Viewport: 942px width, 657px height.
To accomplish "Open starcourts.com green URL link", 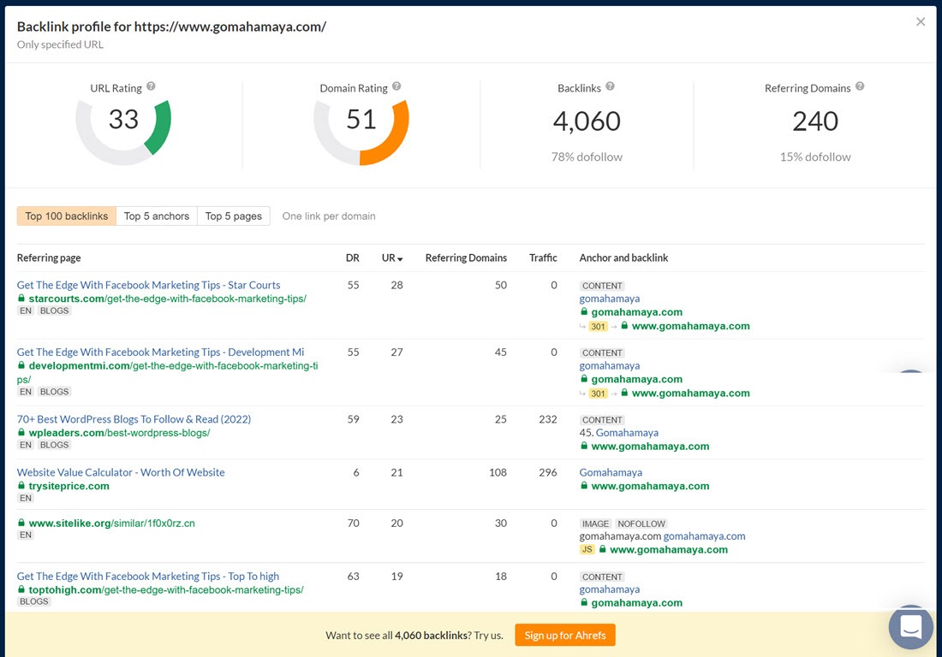I will (x=168, y=299).
